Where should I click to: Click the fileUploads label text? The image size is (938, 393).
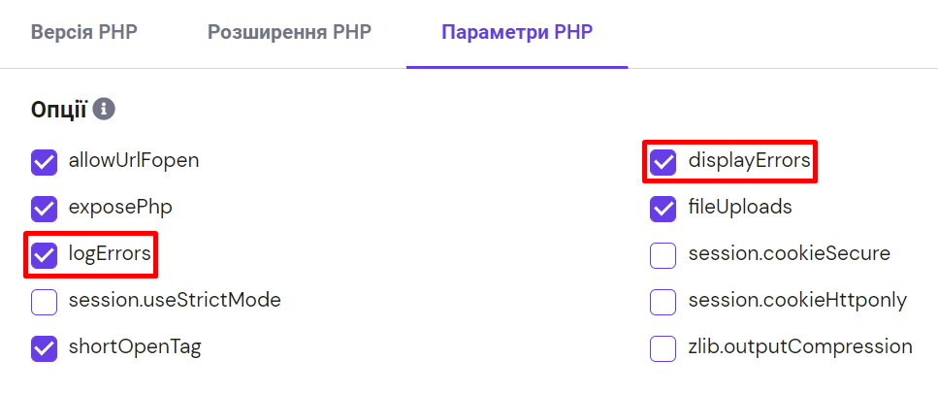point(740,207)
